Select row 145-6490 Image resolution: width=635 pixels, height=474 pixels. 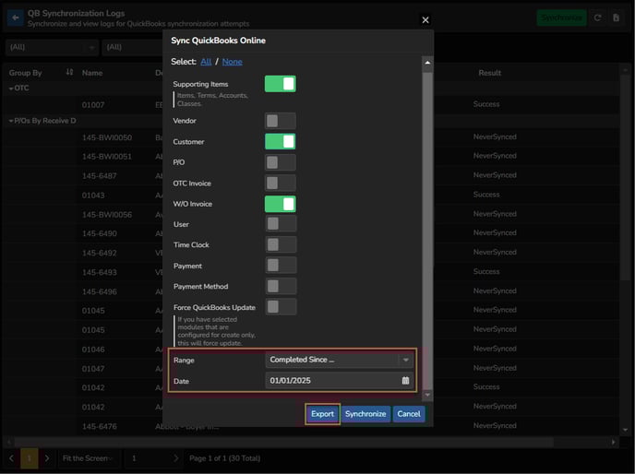[x=100, y=233]
